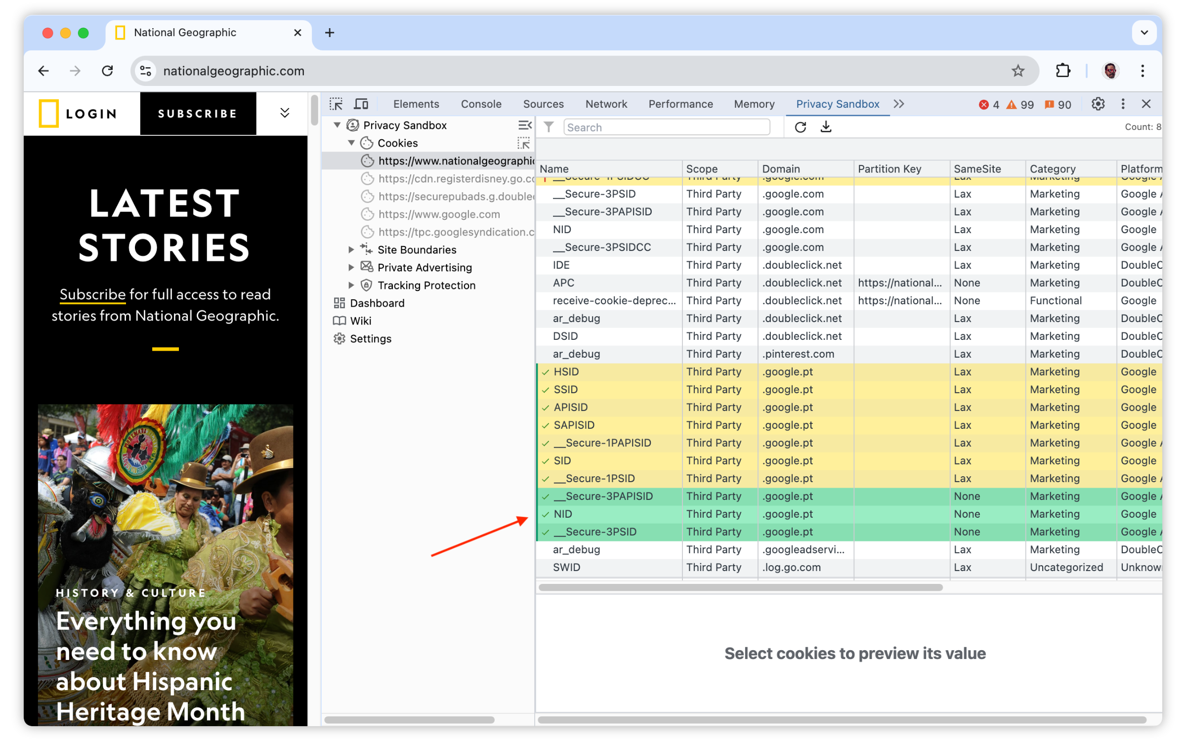Click the frame picker icon beside Cookies
This screenshot has height=741, width=1186.
524,143
